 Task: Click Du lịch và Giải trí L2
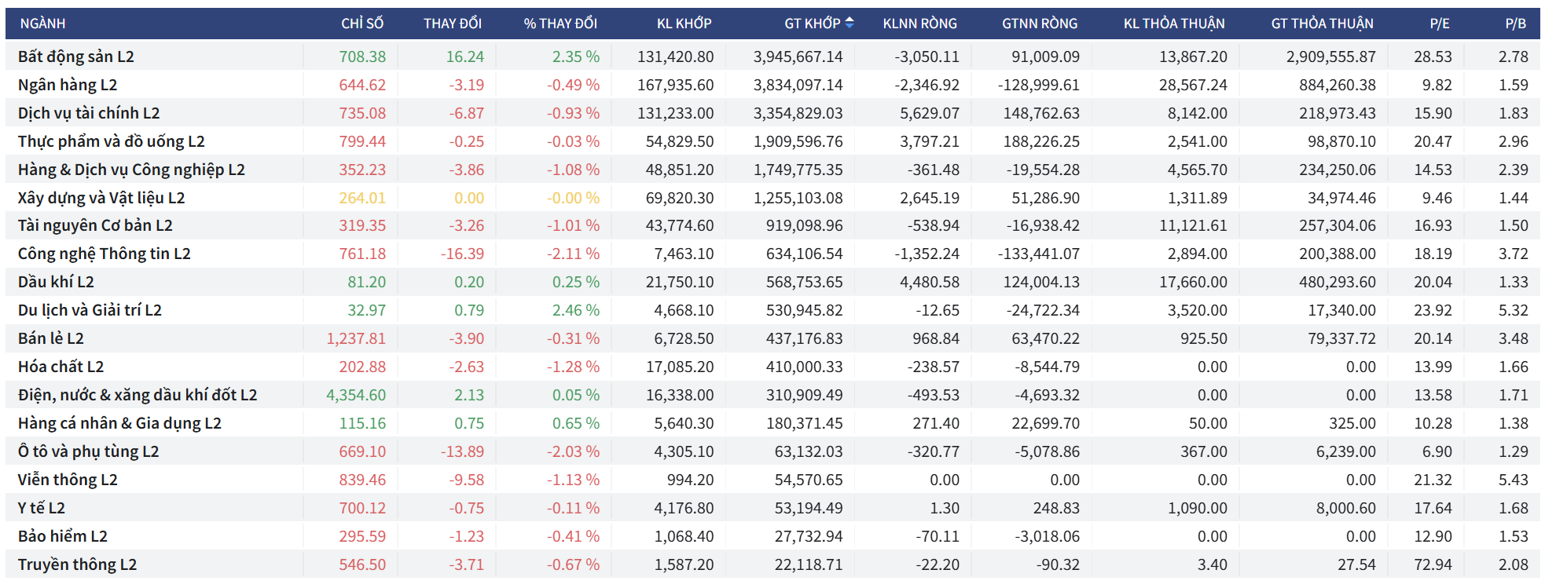coord(90,310)
